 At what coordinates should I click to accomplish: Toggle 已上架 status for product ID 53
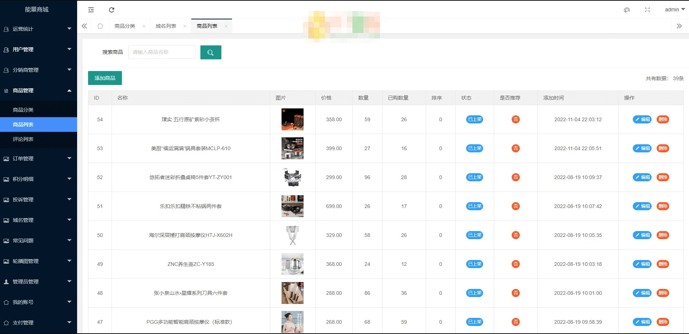click(x=474, y=148)
